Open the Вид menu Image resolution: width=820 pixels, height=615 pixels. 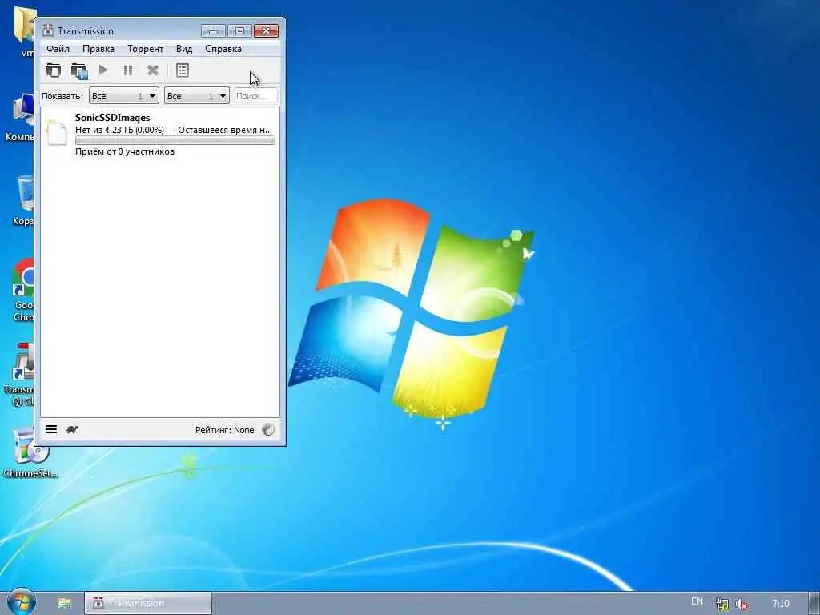point(184,49)
